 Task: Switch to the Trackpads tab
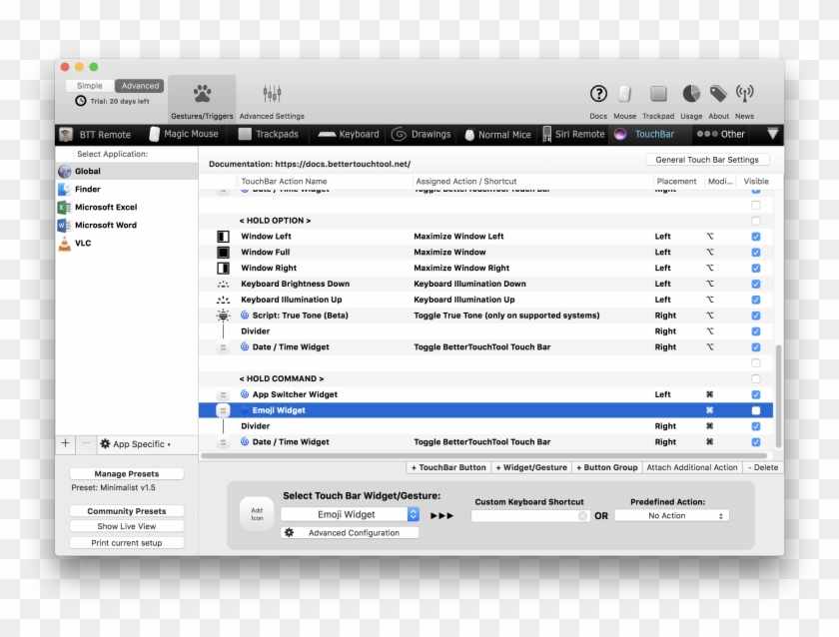pyautogui.click(x=268, y=135)
